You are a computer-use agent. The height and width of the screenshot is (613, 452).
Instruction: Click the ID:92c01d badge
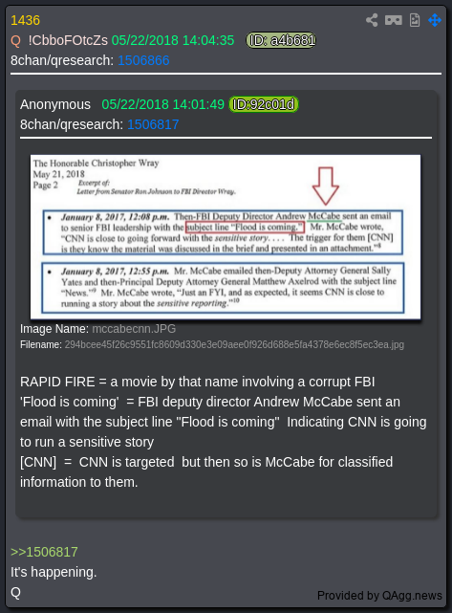(x=264, y=104)
